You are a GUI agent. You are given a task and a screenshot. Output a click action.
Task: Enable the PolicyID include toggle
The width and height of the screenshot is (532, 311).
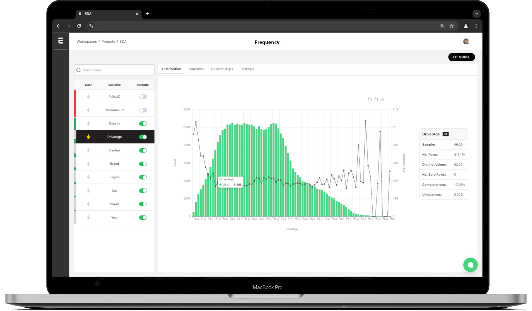coord(143,96)
